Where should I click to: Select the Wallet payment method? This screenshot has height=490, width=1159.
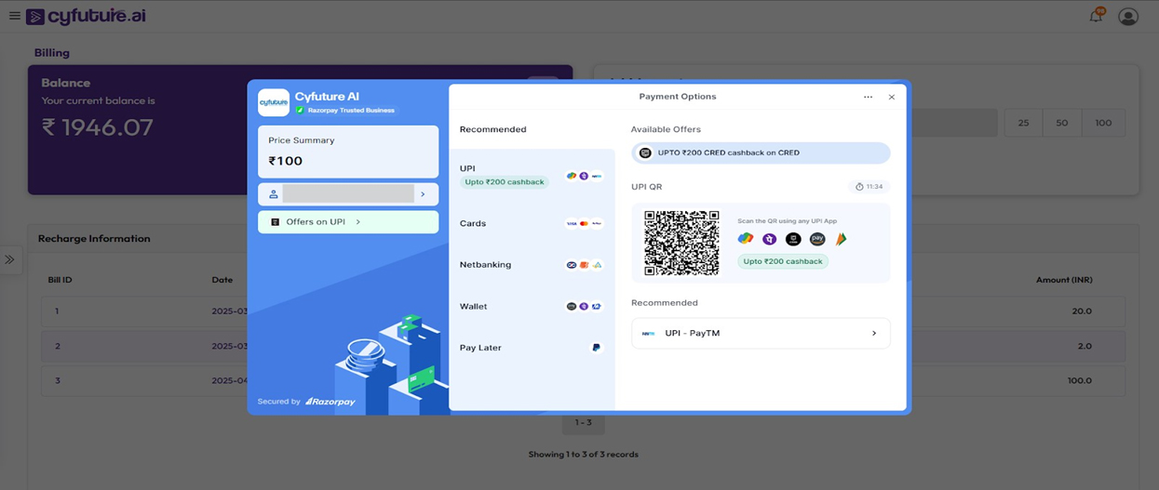click(x=531, y=306)
